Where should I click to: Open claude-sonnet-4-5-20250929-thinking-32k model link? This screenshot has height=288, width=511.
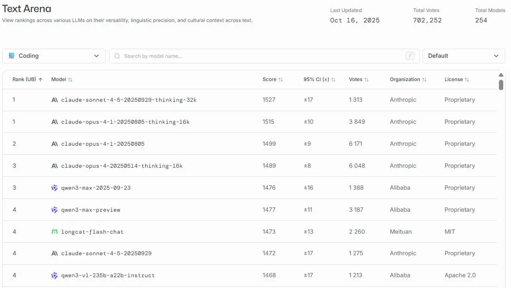click(129, 100)
